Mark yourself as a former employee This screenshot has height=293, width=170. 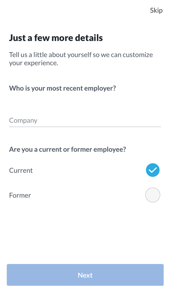[153, 195]
